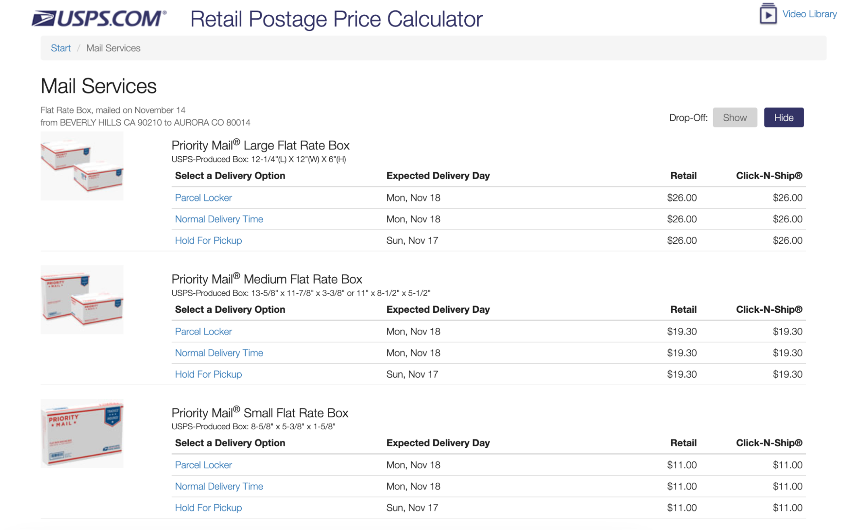The height and width of the screenshot is (530, 846).
Task: Click Small box Normal Delivery Mon, Nov 18 date
Action: click(413, 486)
